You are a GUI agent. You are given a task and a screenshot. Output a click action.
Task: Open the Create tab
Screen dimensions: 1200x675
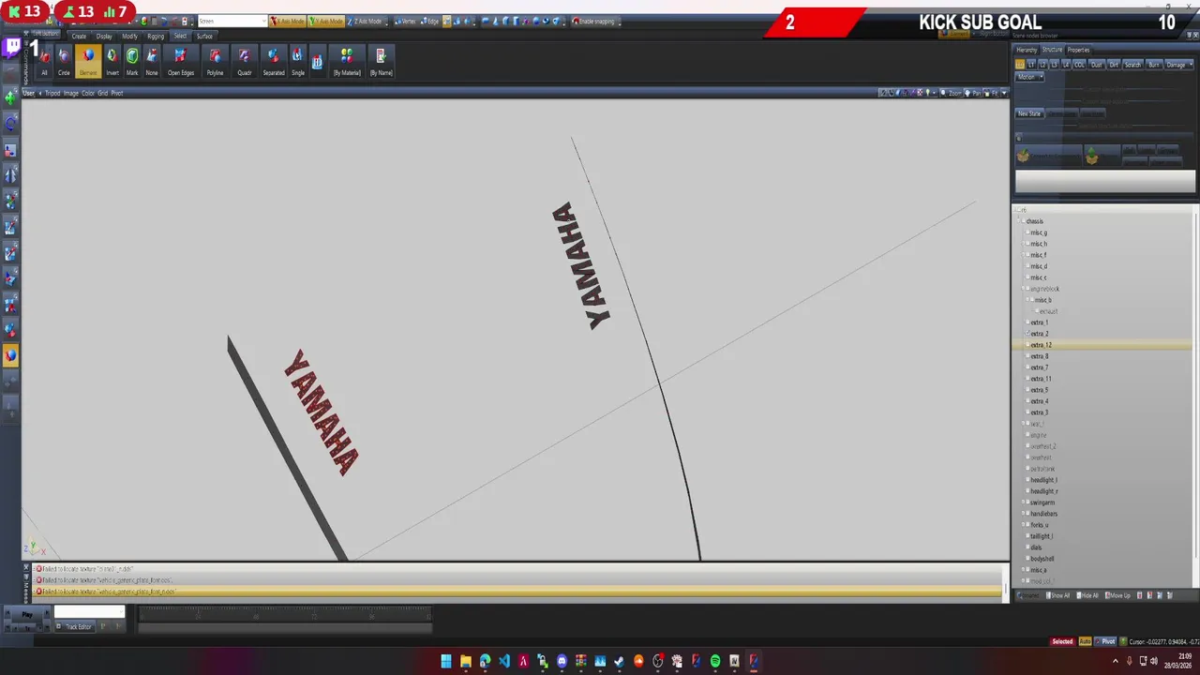[x=80, y=37]
